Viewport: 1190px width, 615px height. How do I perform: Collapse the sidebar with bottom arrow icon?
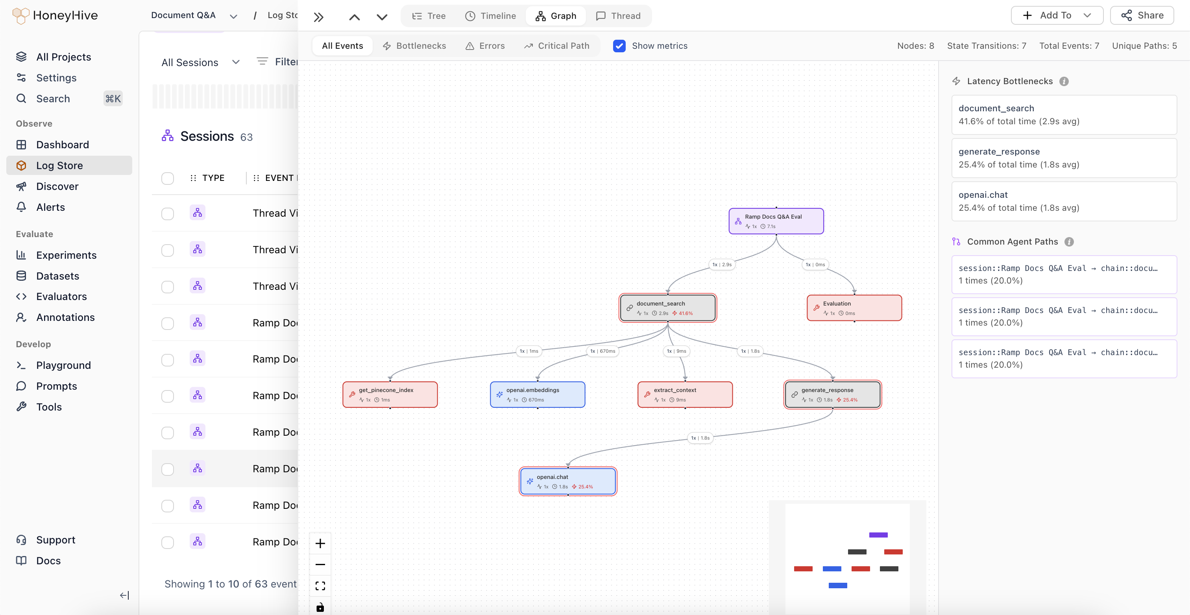(x=124, y=595)
